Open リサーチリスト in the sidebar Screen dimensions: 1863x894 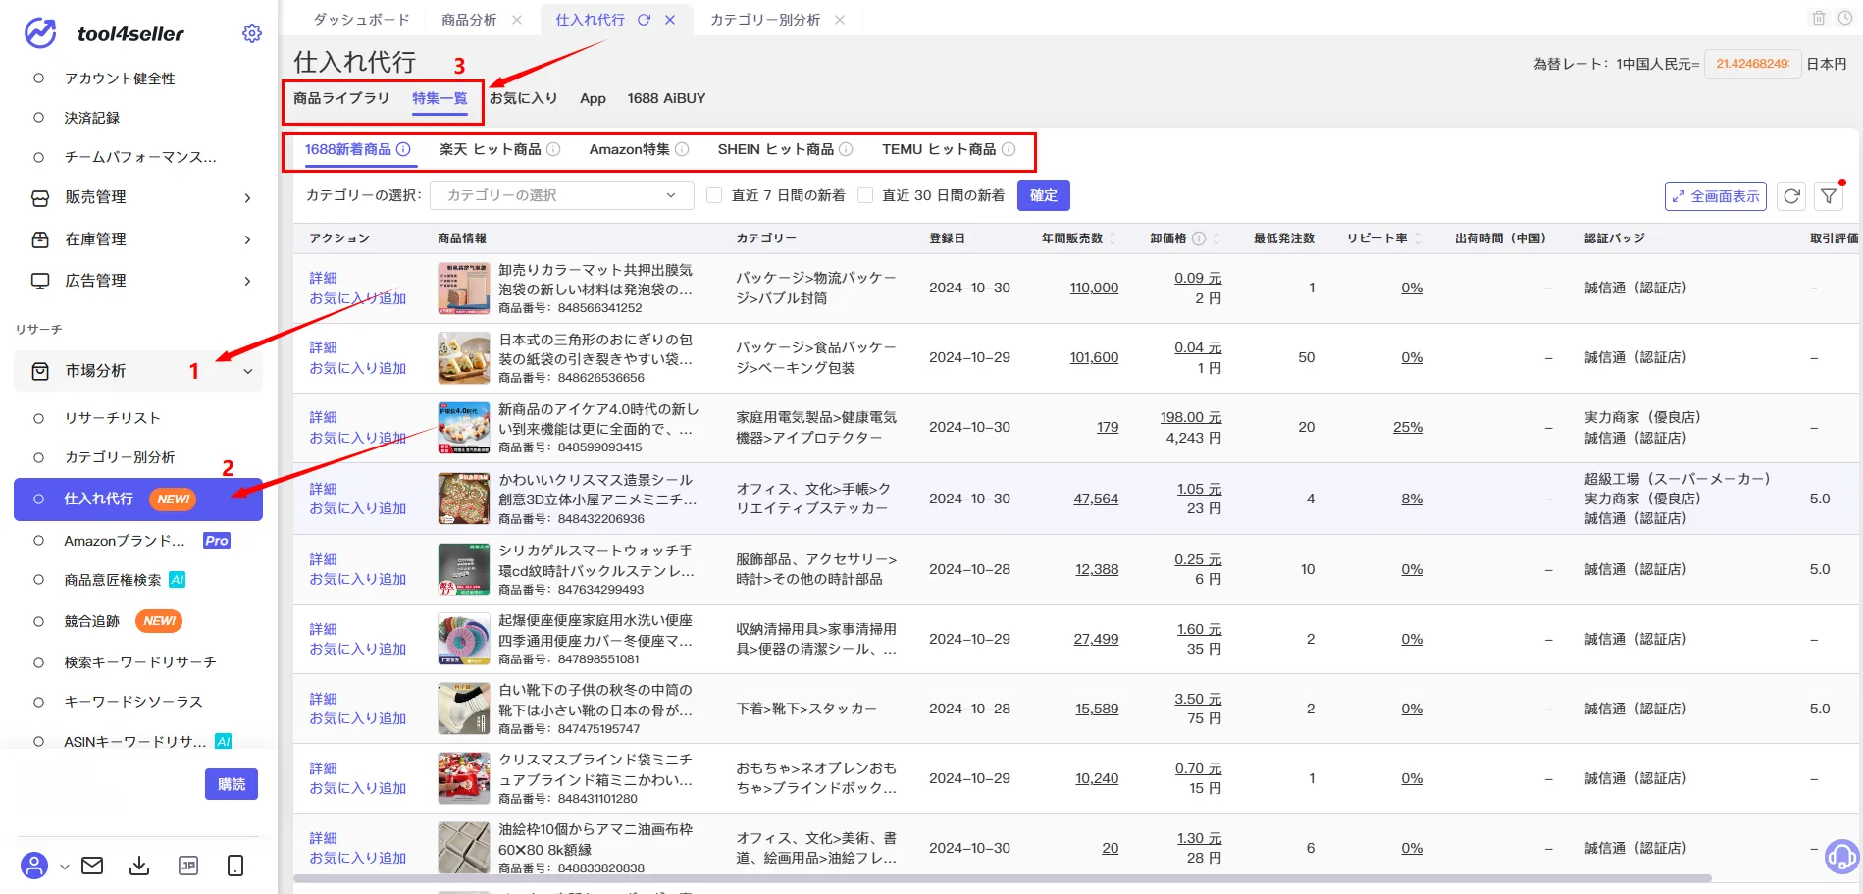pyautogui.click(x=113, y=418)
